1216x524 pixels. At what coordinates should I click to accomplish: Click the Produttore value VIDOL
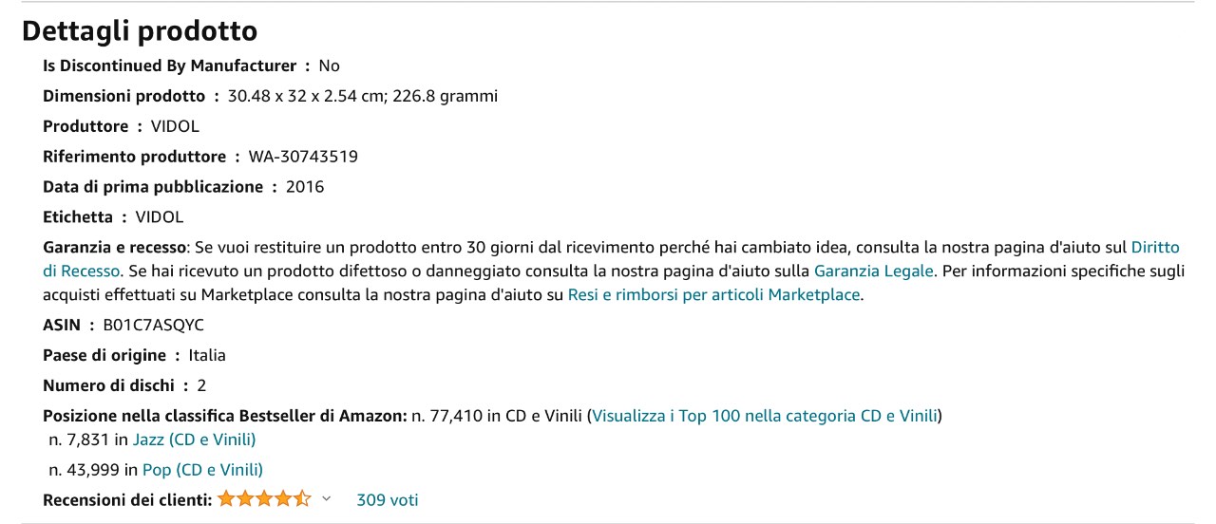pyautogui.click(x=175, y=126)
